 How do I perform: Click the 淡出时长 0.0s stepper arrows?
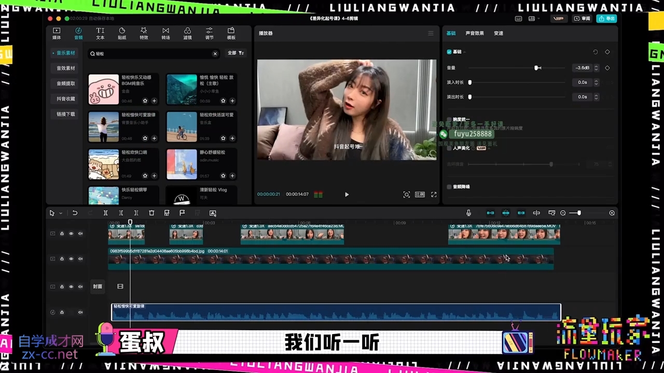pos(596,97)
